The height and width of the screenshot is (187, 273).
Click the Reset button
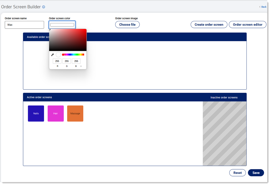click(x=237, y=173)
